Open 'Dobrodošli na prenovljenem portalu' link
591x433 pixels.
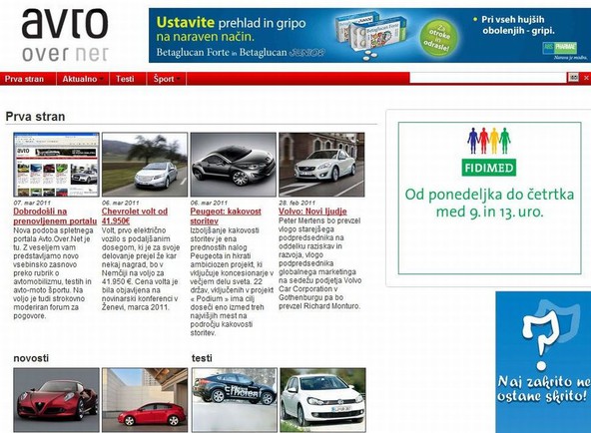tap(55, 216)
